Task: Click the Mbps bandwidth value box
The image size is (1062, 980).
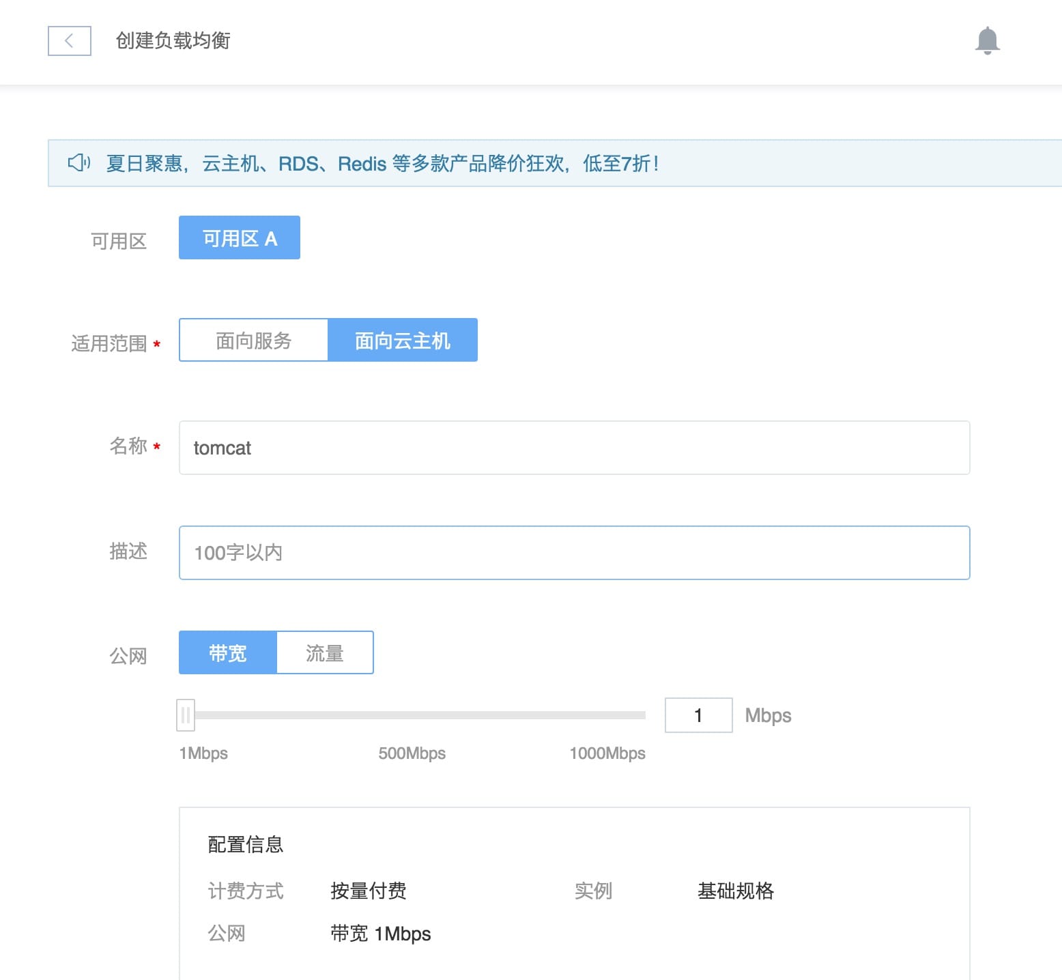Action: pyautogui.click(x=698, y=715)
